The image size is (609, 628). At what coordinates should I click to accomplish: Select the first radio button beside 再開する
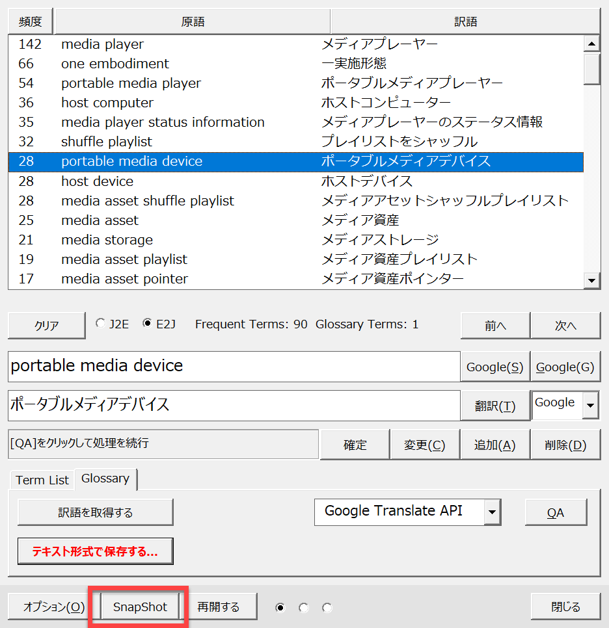coord(280,608)
